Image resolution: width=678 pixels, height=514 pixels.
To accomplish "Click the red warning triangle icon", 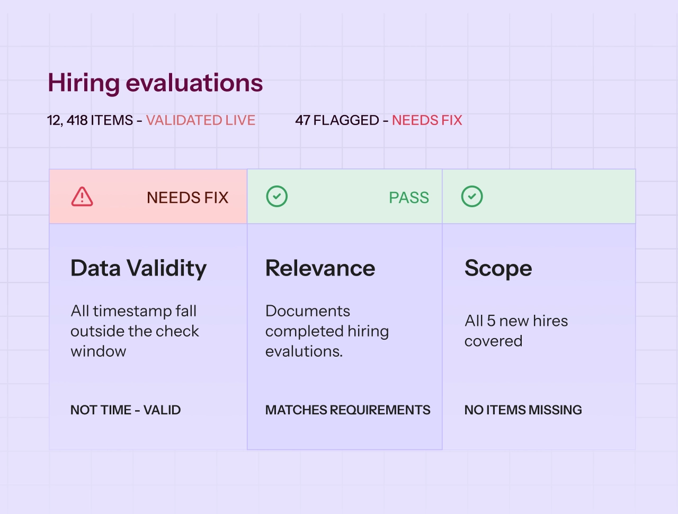I will [82, 197].
